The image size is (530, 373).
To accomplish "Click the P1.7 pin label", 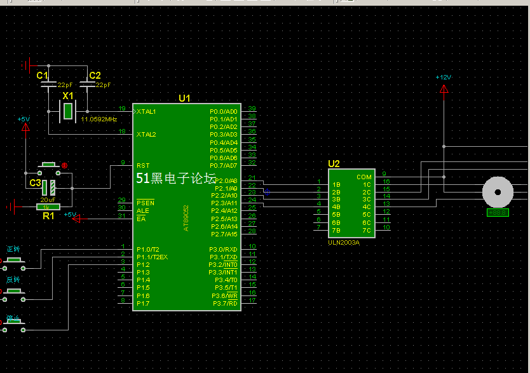I will tap(143, 303).
